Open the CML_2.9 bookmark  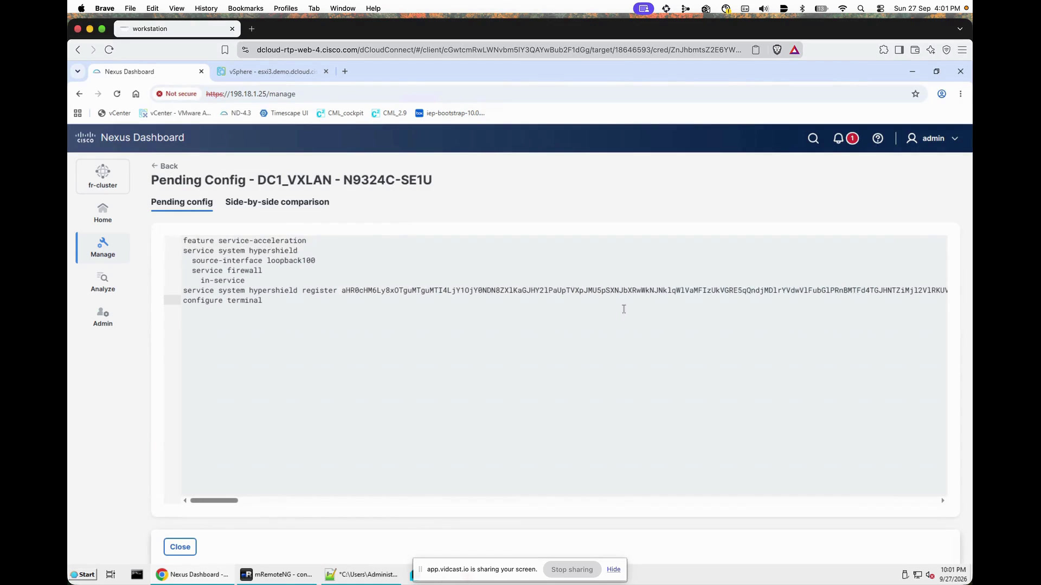[389, 113]
